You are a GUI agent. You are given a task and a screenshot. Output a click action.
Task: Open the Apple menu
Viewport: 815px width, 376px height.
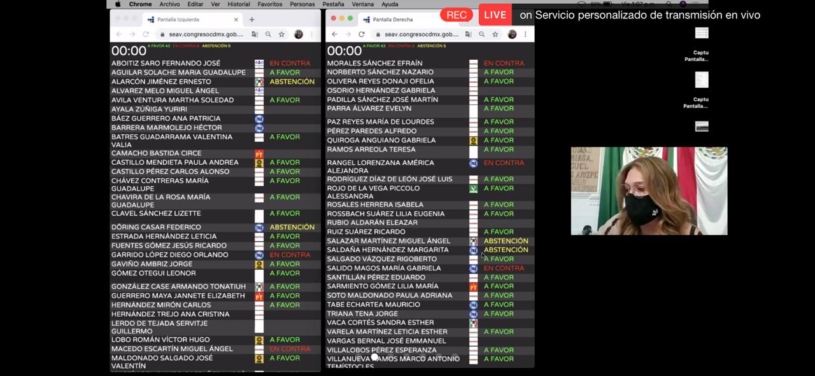pyautogui.click(x=118, y=4)
